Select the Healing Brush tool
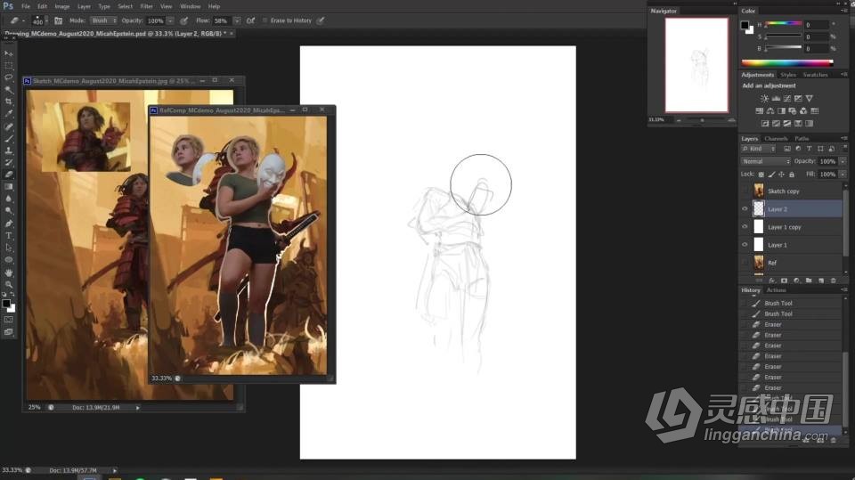The image size is (855, 480). tap(9, 126)
